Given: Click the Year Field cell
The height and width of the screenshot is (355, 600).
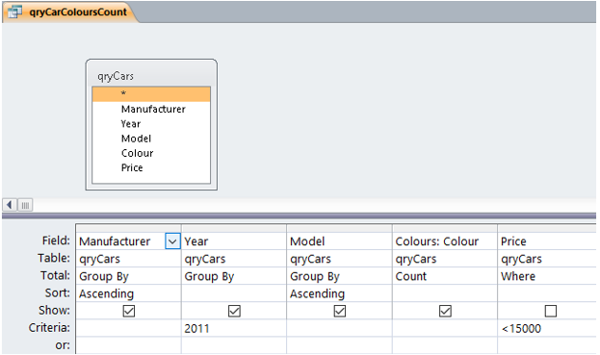Looking at the screenshot, I should 234,241.
